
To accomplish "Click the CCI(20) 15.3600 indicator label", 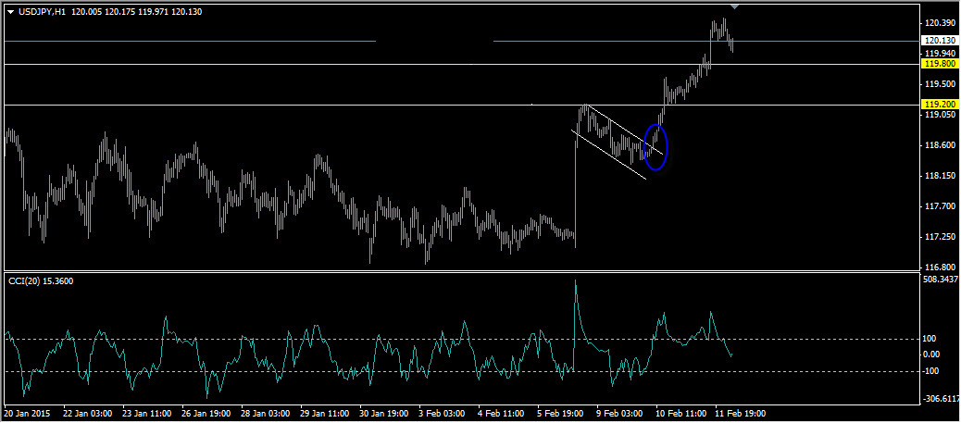I will pos(41,280).
